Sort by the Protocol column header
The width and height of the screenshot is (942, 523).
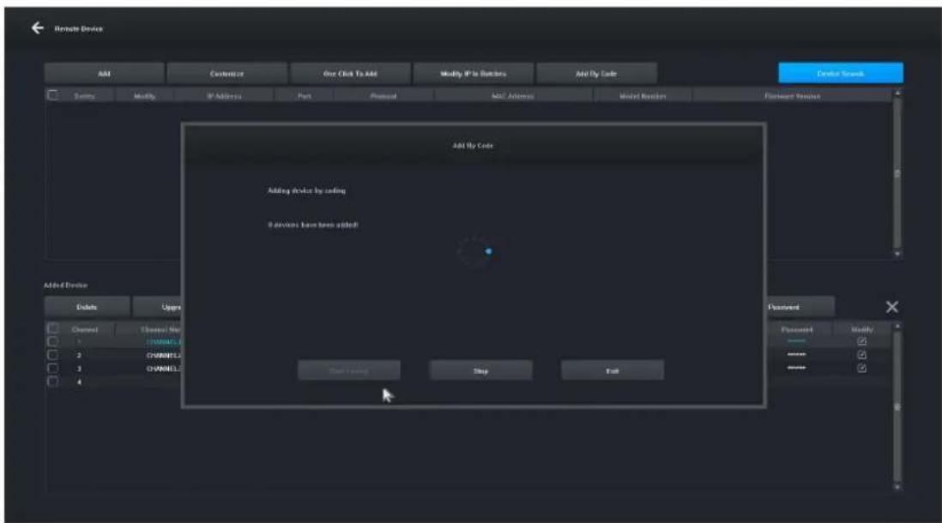coord(383,96)
